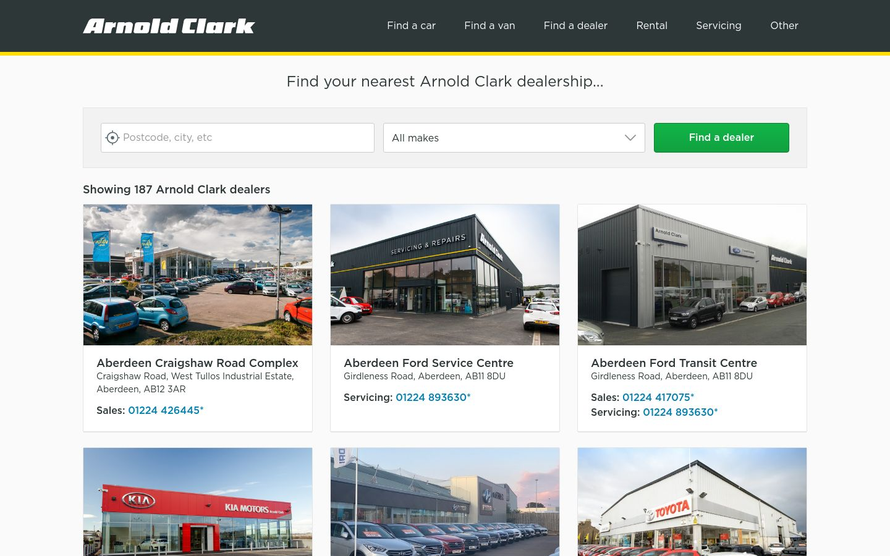Expand the Other navigation menu
Viewport: 890px width, 556px height.
point(784,25)
